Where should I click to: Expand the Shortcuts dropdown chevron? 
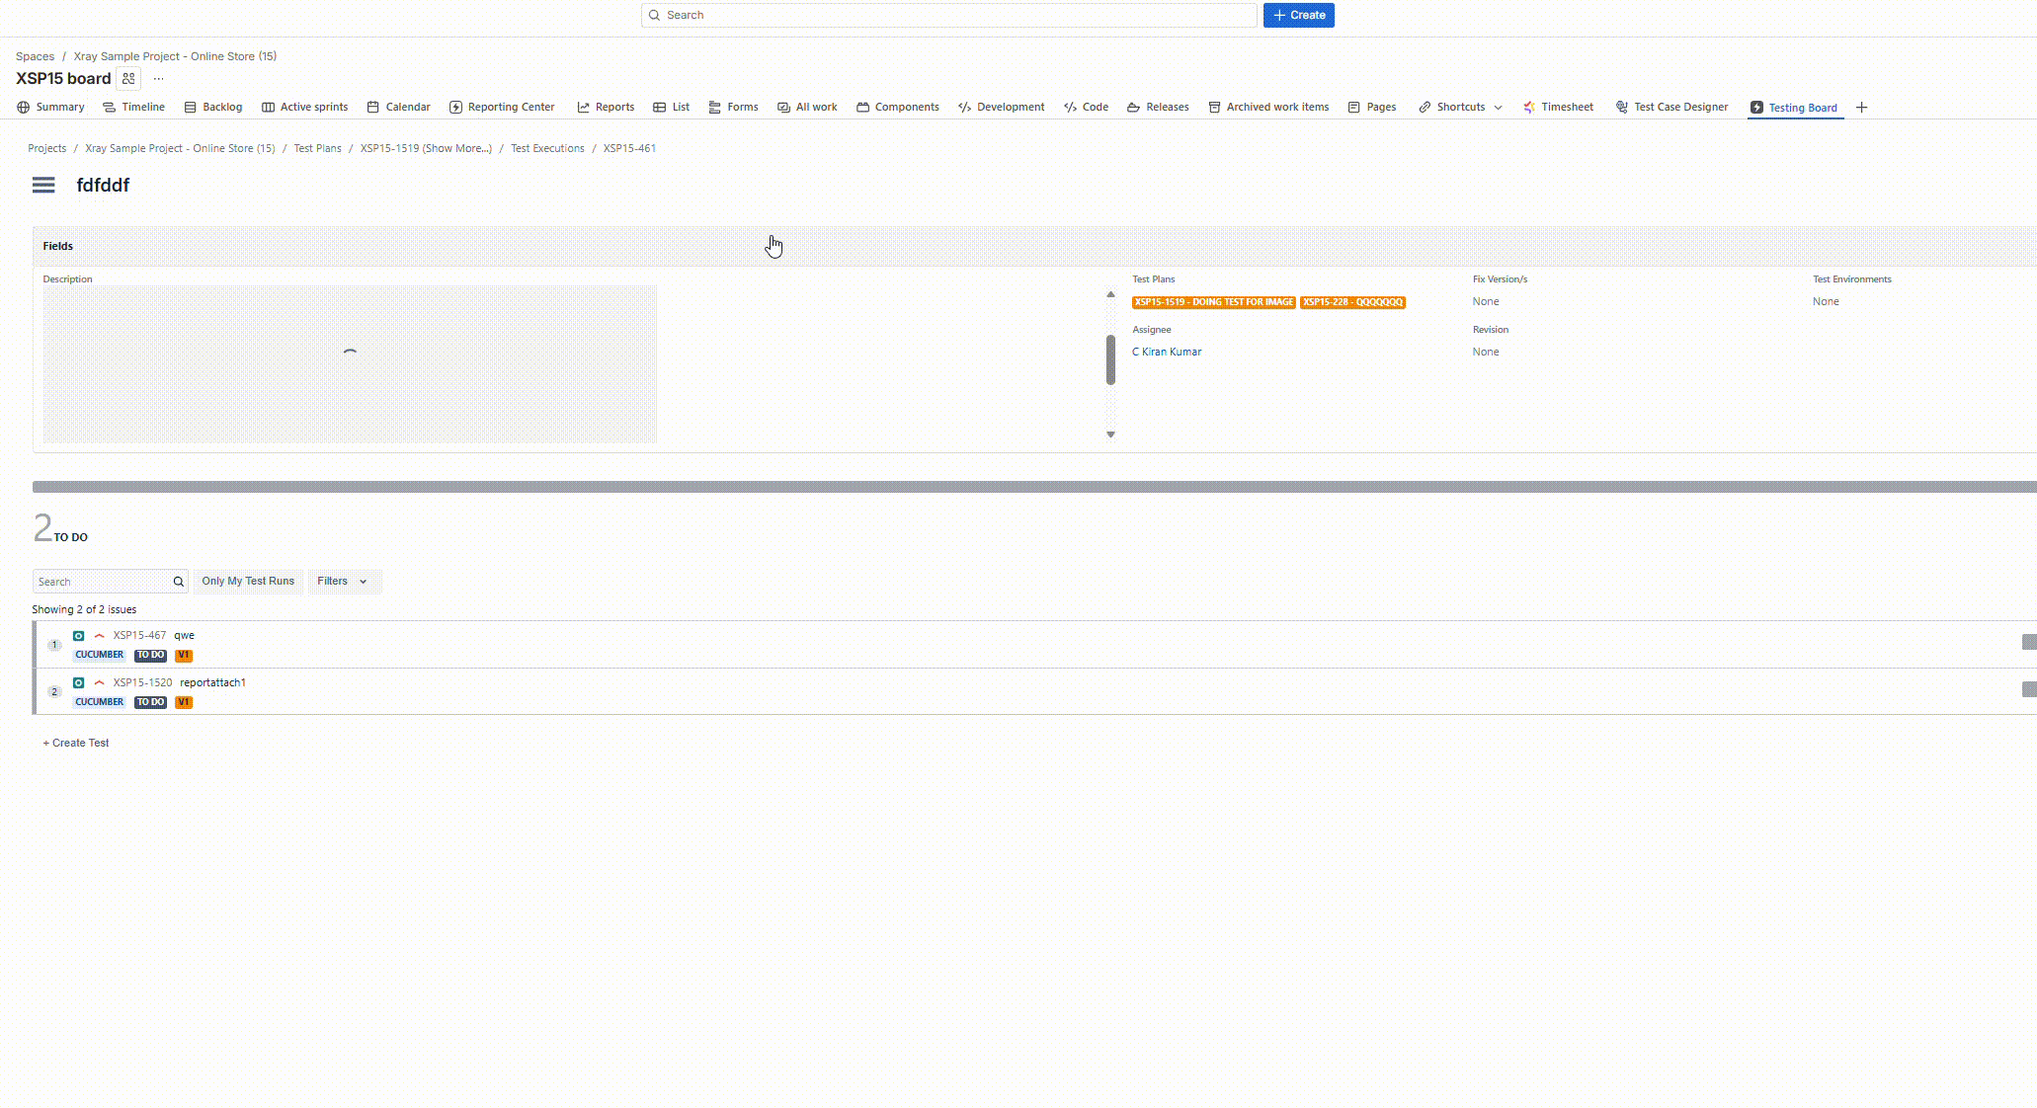pyautogui.click(x=1498, y=108)
